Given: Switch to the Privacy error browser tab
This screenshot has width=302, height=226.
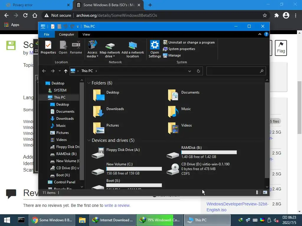Looking at the screenshot, I should tap(36, 5).
